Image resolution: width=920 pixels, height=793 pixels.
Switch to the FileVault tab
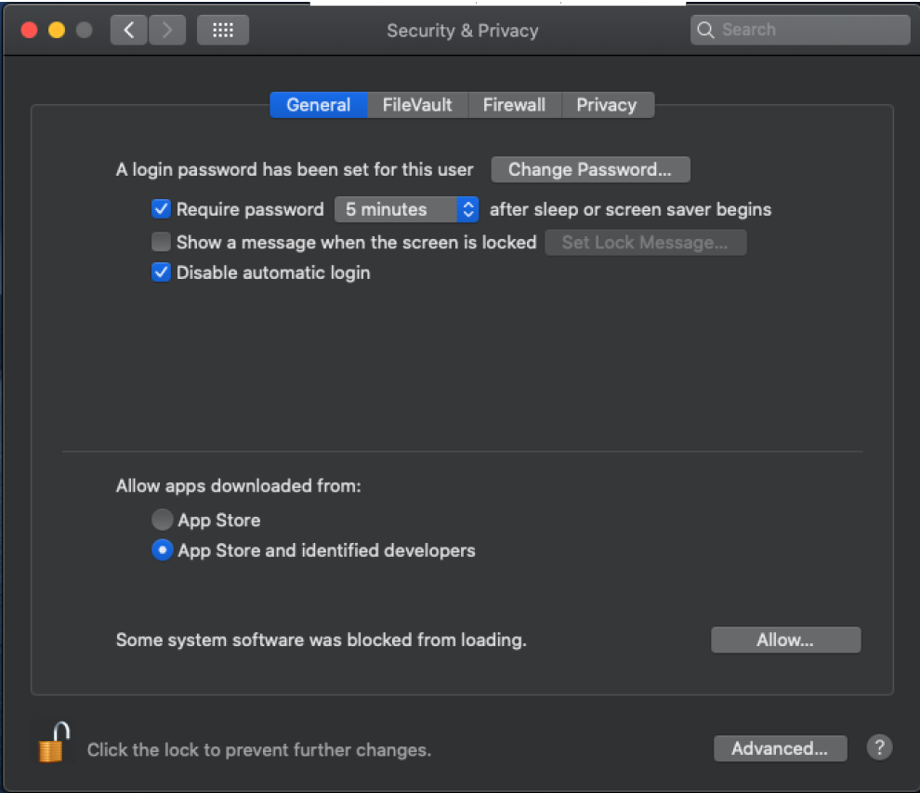click(417, 105)
